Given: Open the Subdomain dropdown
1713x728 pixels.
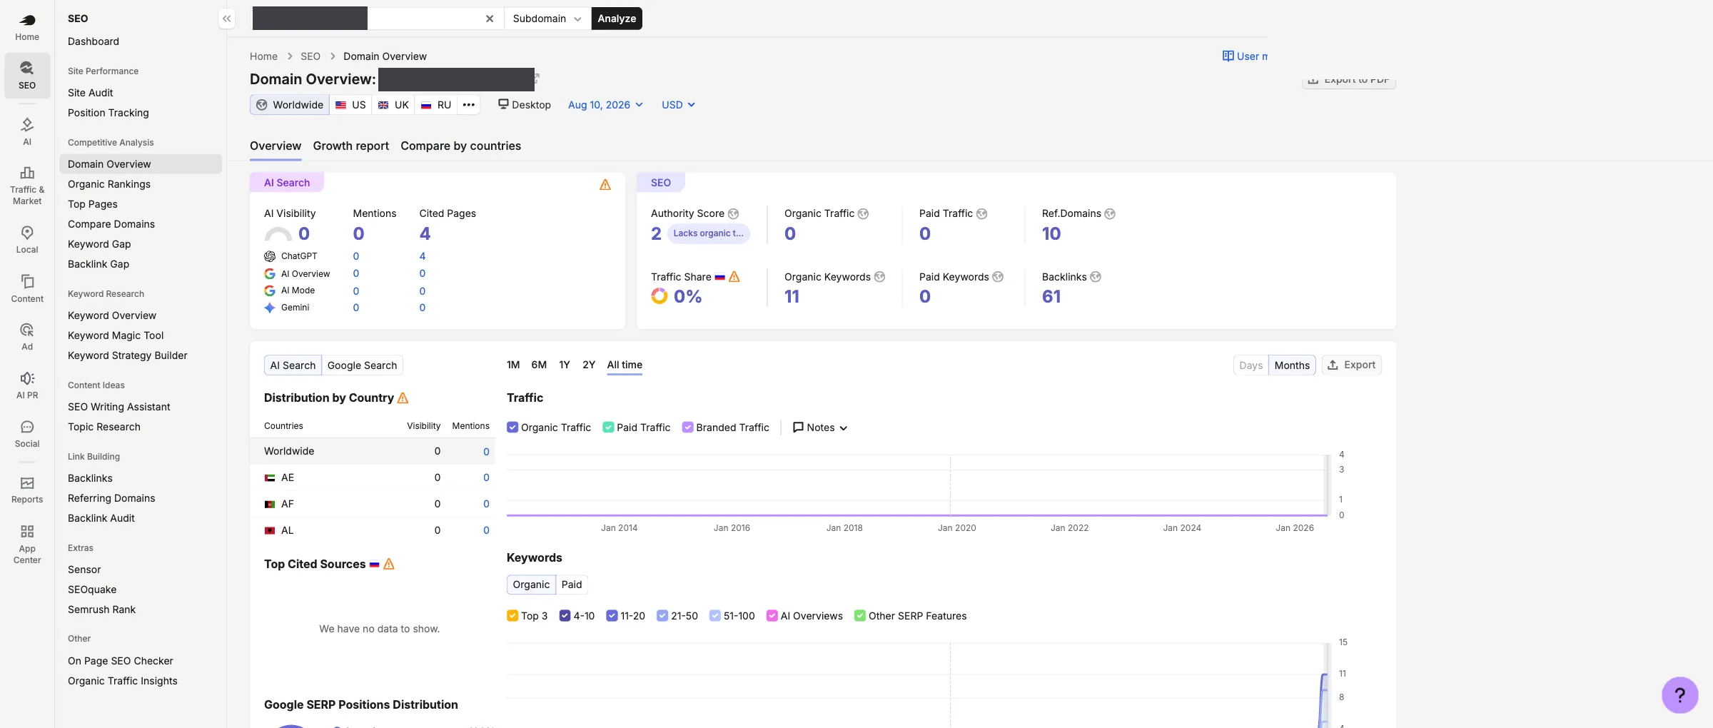Looking at the screenshot, I should coord(547,19).
